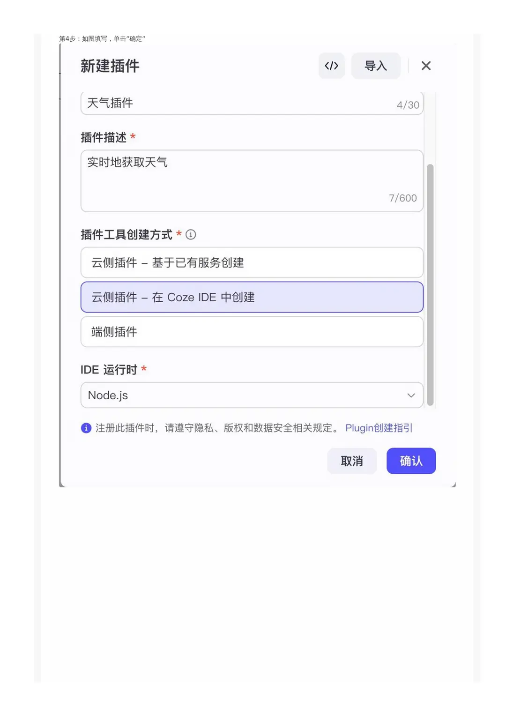Select 云侧插件 – 在 Coze IDE 中创建 option
The height and width of the screenshot is (716, 506).
pos(252,297)
